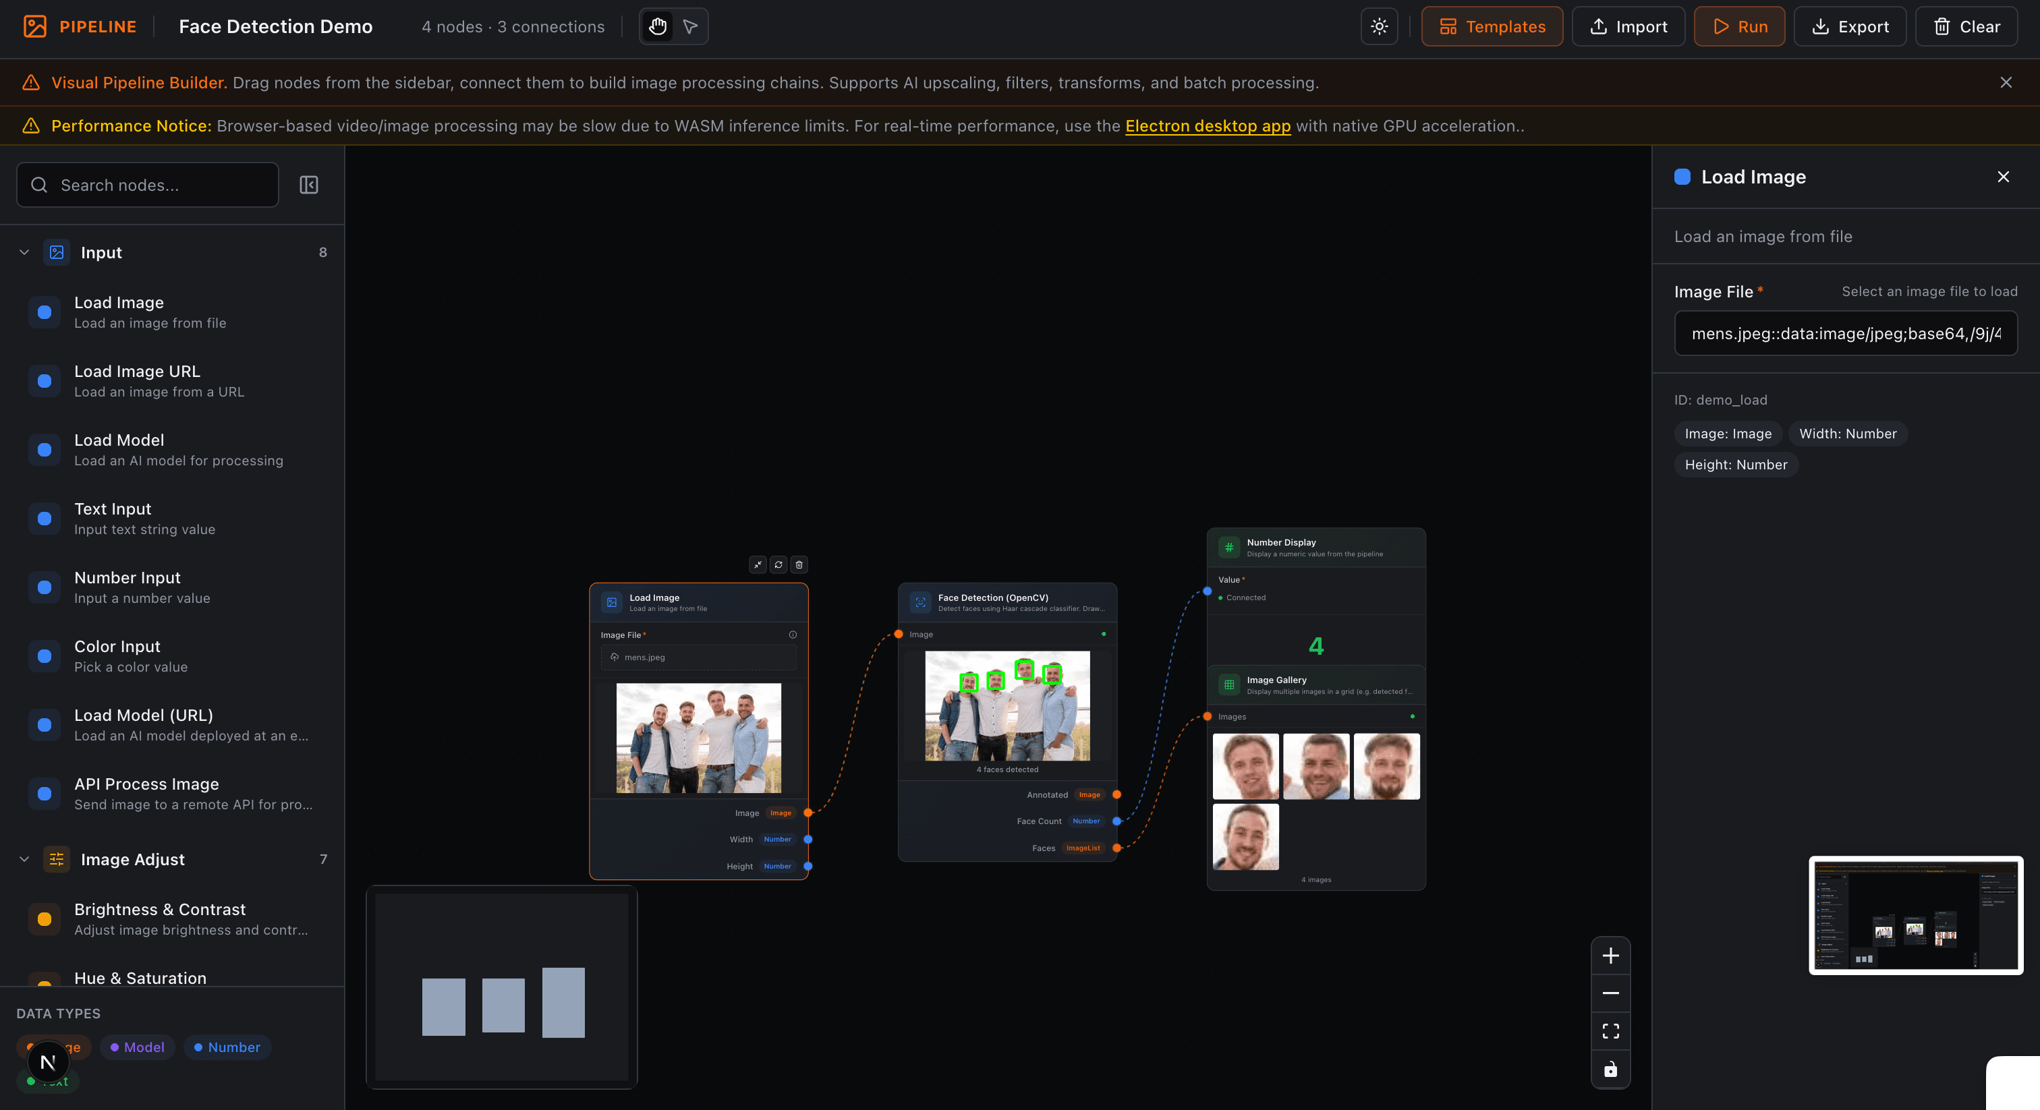Toggle the light theme
The image size is (2040, 1110).
tap(1379, 26)
